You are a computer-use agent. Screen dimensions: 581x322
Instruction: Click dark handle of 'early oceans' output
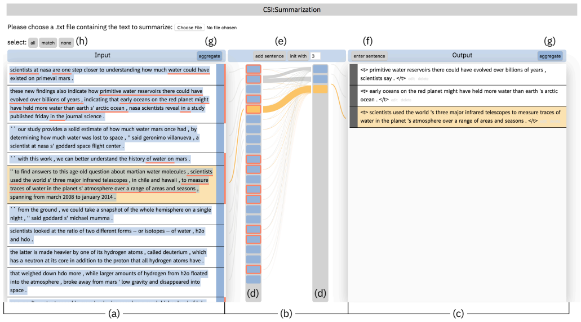(353, 96)
